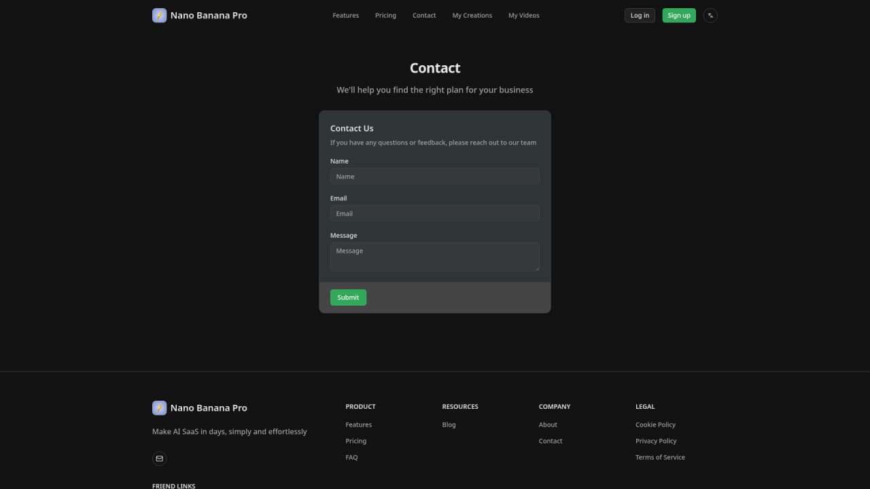Open the About link under Company

[x=548, y=424]
